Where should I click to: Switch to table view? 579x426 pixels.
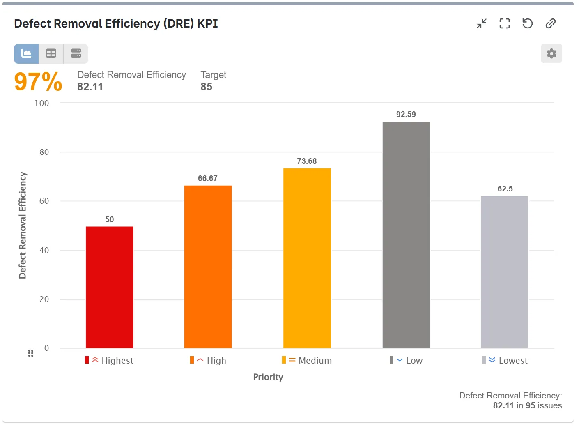(51, 53)
